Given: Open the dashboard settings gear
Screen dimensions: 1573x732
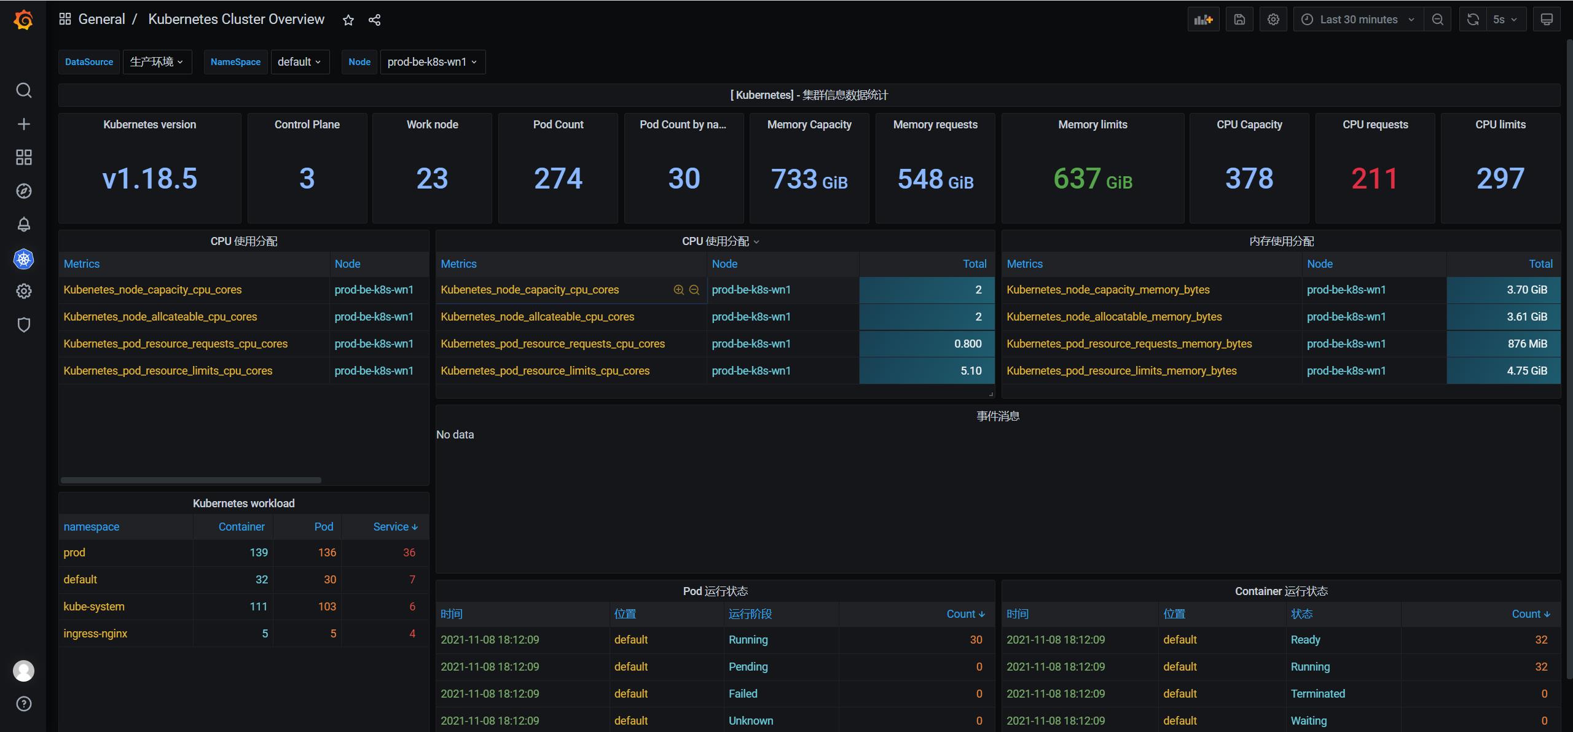Looking at the screenshot, I should click(1273, 20).
